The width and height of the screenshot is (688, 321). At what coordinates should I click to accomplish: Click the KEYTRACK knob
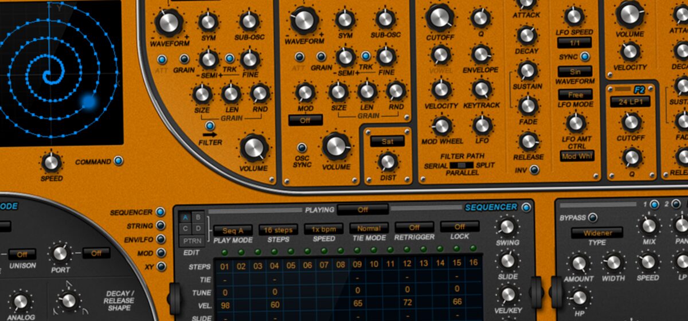[x=482, y=89]
